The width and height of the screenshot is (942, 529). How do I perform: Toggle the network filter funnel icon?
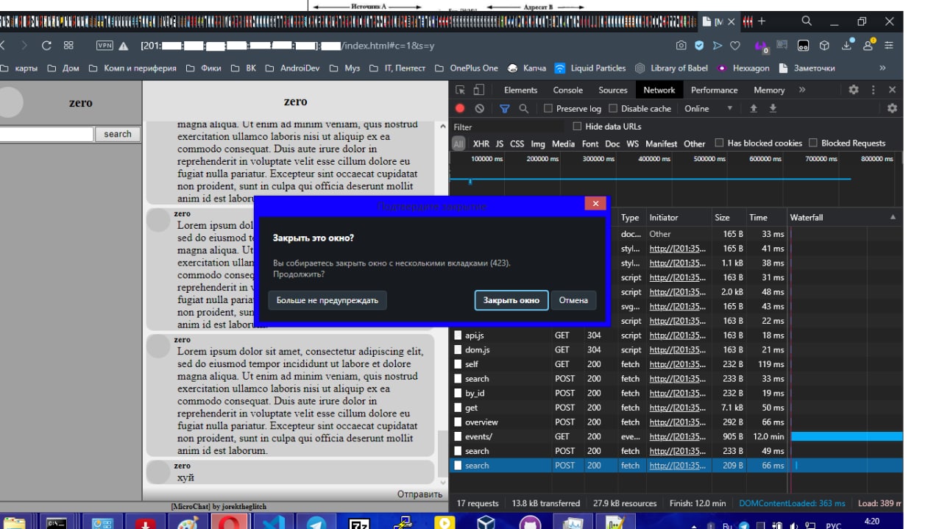tap(504, 108)
